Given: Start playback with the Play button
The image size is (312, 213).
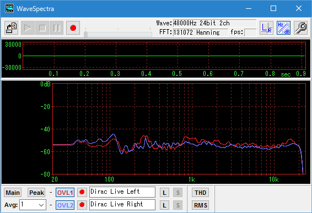Looking at the screenshot, I should click(x=28, y=28).
